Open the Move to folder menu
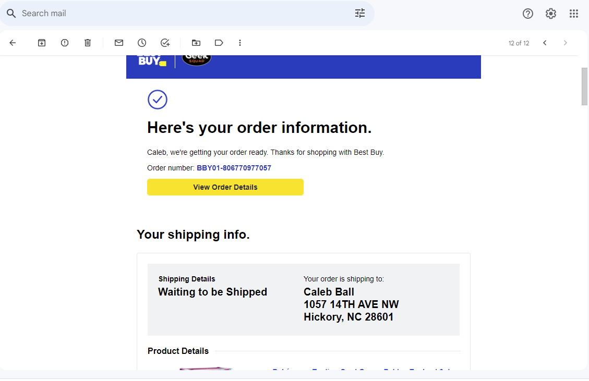The width and height of the screenshot is (589, 381). click(196, 43)
